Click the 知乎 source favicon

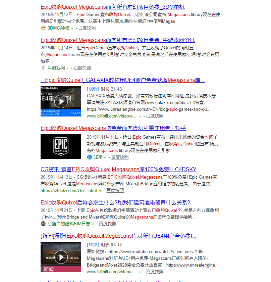(90, 157)
